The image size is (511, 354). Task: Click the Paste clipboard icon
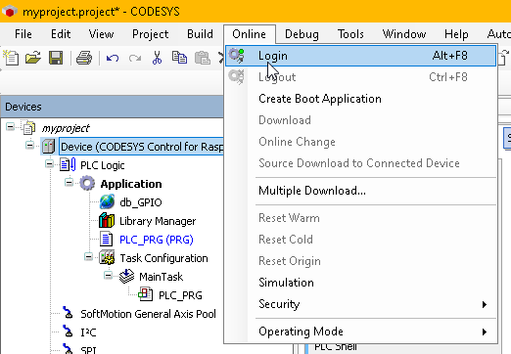(203, 58)
